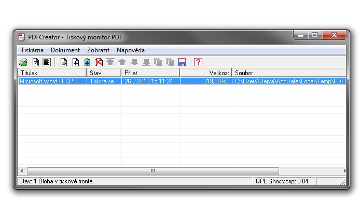
Task: Click the move to top arrow icon
Action: click(110, 62)
